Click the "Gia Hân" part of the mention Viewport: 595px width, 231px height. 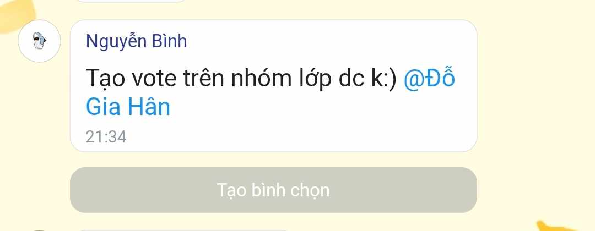click(128, 107)
